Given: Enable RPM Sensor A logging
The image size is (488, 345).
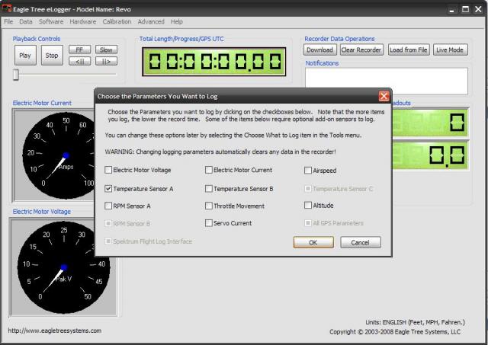Looking at the screenshot, I should 108,206.
